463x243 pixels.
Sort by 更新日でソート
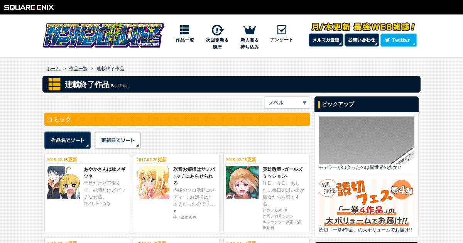[118, 140]
